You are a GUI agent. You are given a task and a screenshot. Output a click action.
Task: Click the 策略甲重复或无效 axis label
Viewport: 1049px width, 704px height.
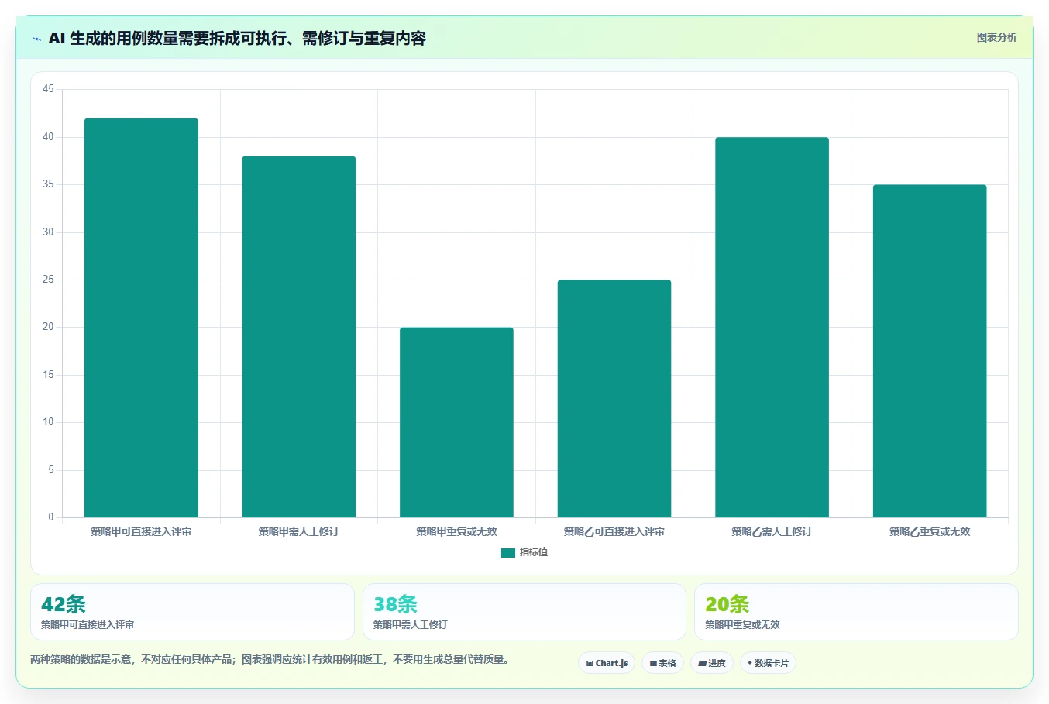pos(456,531)
